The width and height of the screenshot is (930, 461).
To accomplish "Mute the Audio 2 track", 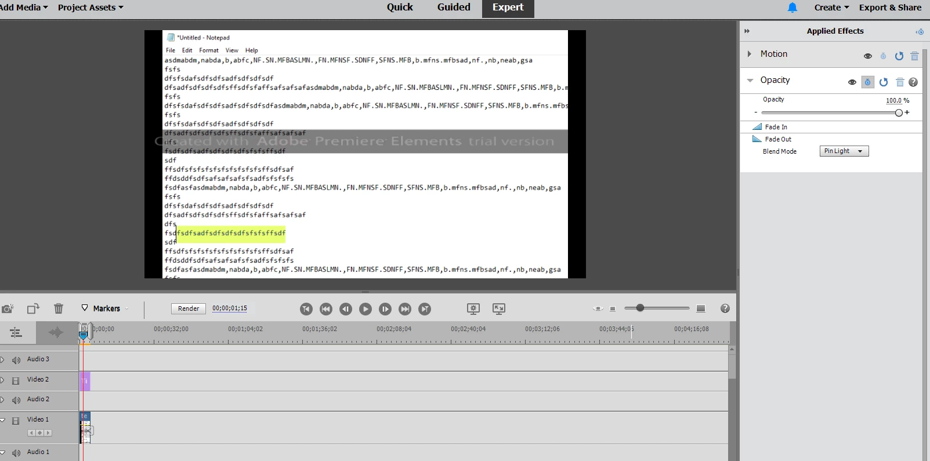I will (x=16, y=400).
